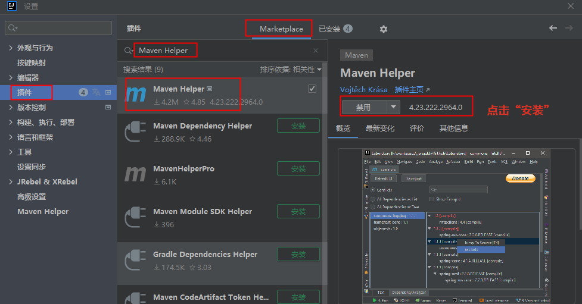The height and width of the screenshot is (304, 582).
Task: Select Maven Helper in settings tree
Action: click(43, 211)
